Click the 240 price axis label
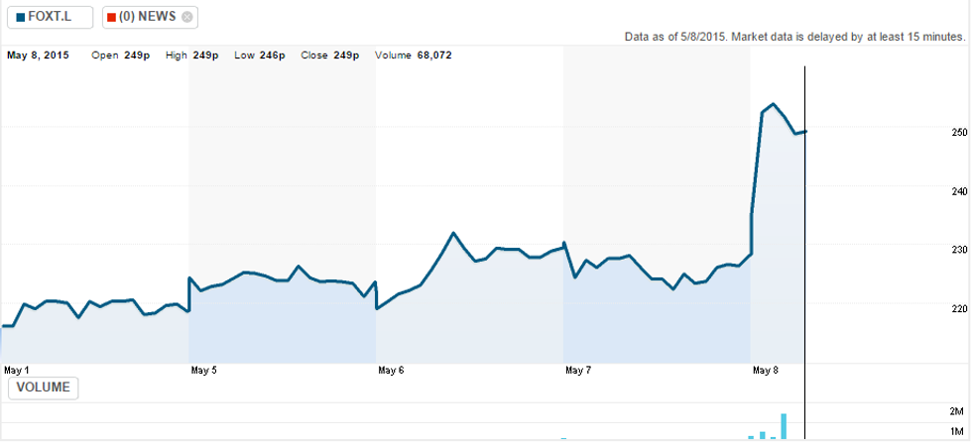The image size is (972, 442). tap(960, 191)
